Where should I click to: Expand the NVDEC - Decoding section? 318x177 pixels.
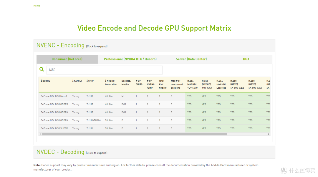[x=60, y=152]
